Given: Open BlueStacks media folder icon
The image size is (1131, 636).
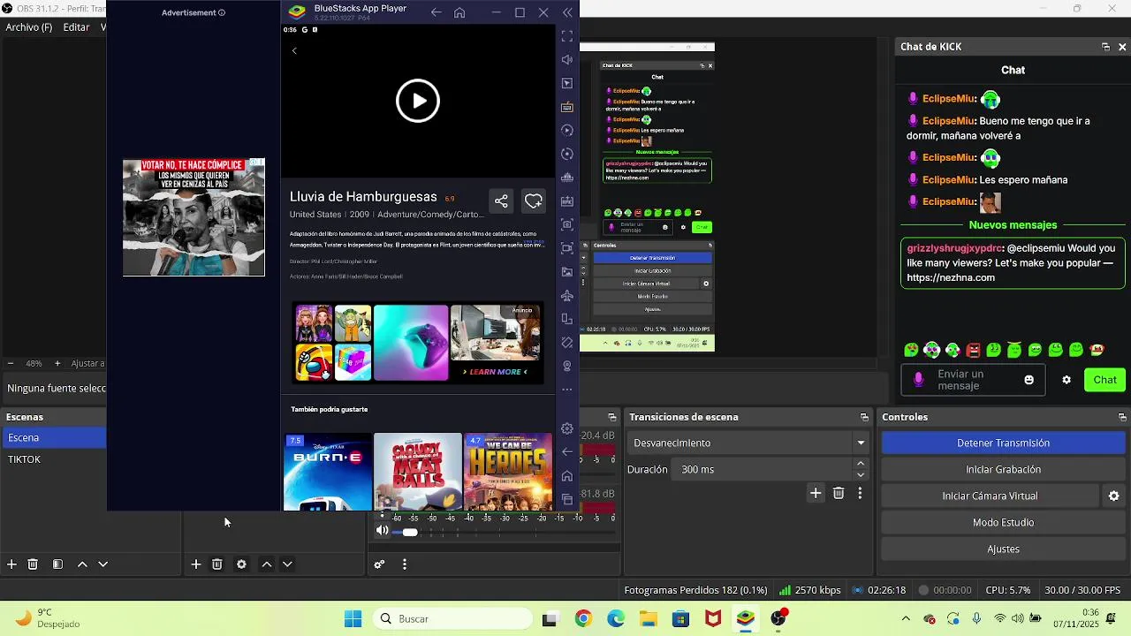Looking at the screenshot, I should [567, 272].
